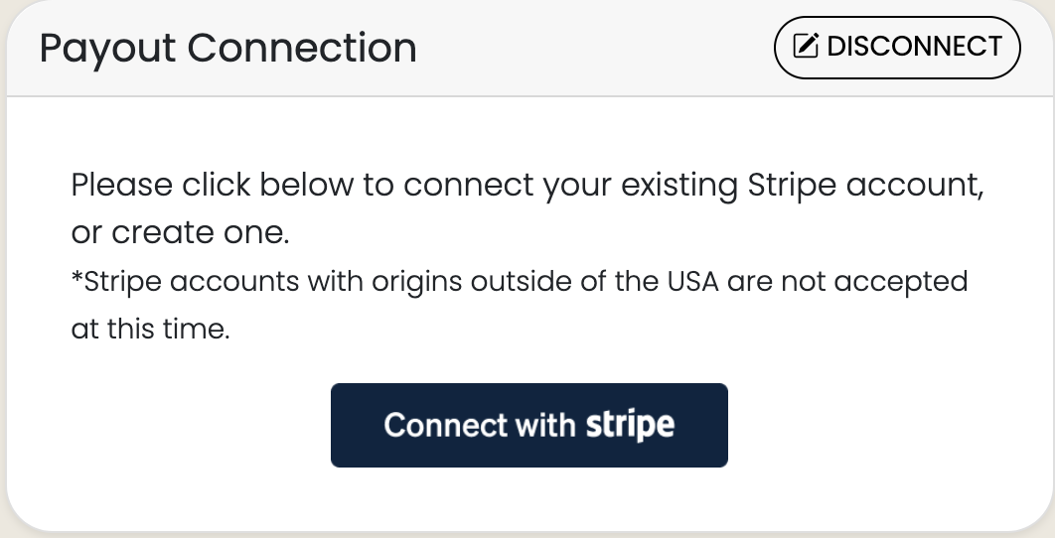Image resolution: width=1055 pixels, height=538 pixels.
Task: Click the word "Please" at paragraph start
Action: click(122, 185)
